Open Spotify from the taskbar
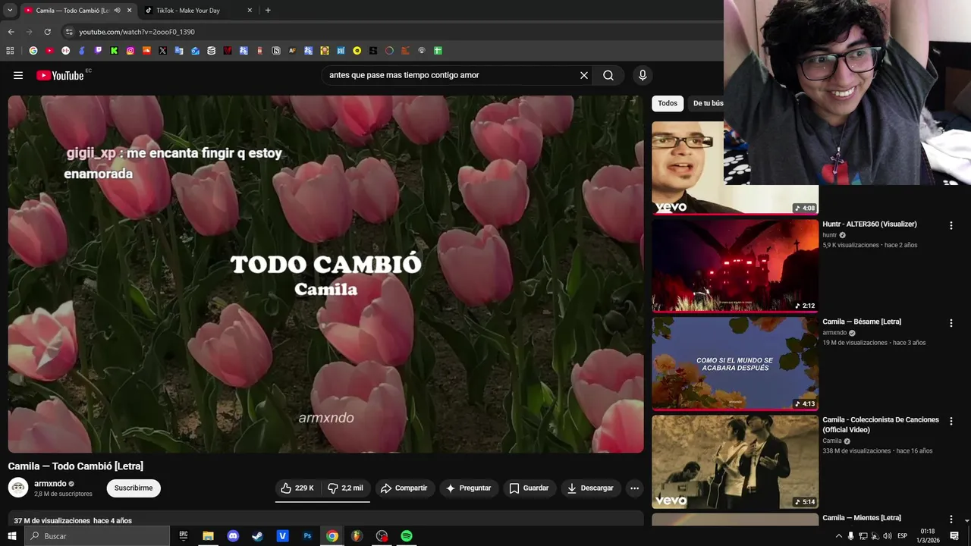The height and width of the screenshot is (546, 971). tap(407, 536)
